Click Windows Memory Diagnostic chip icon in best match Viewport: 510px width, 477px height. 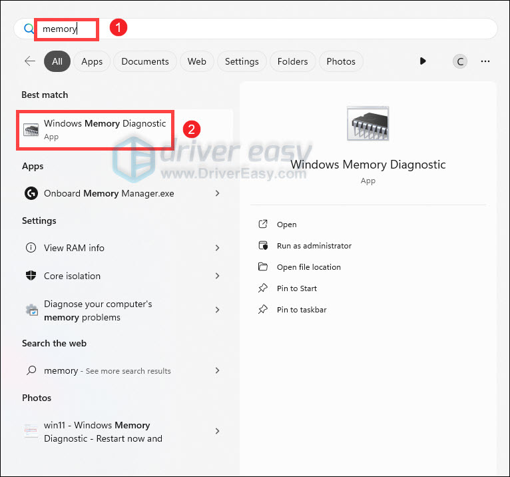click(x=31, y=130)
